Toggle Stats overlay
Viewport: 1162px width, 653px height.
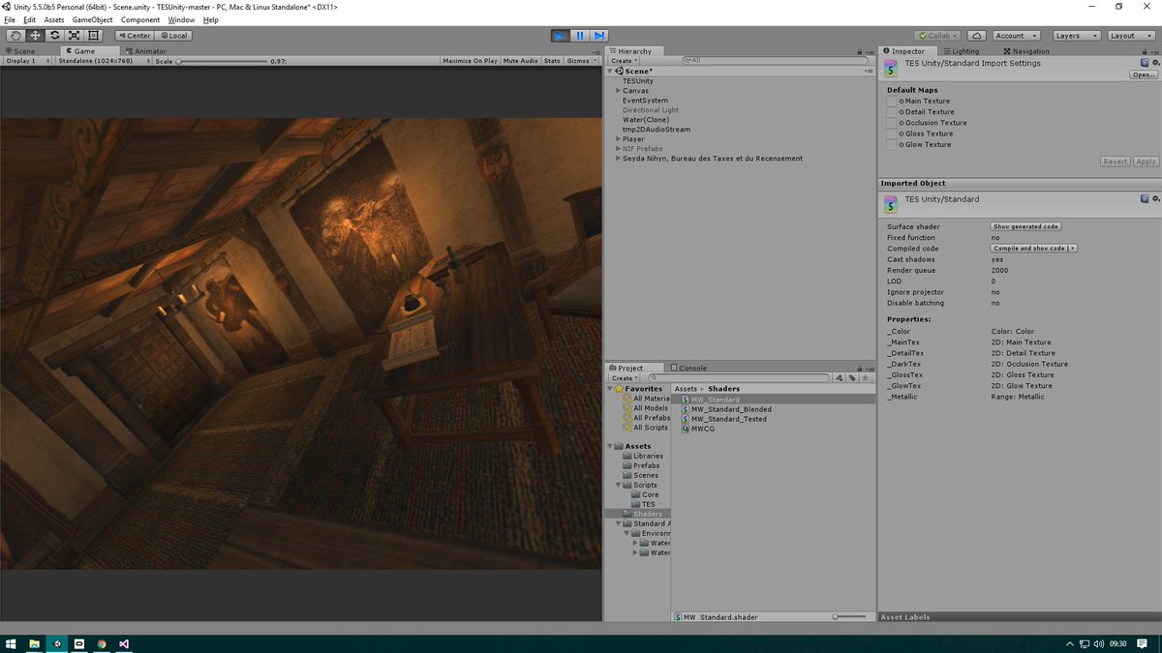(552, 61)
